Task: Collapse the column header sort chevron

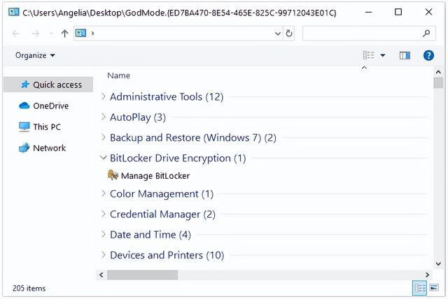Action: (x=364, y=68)
